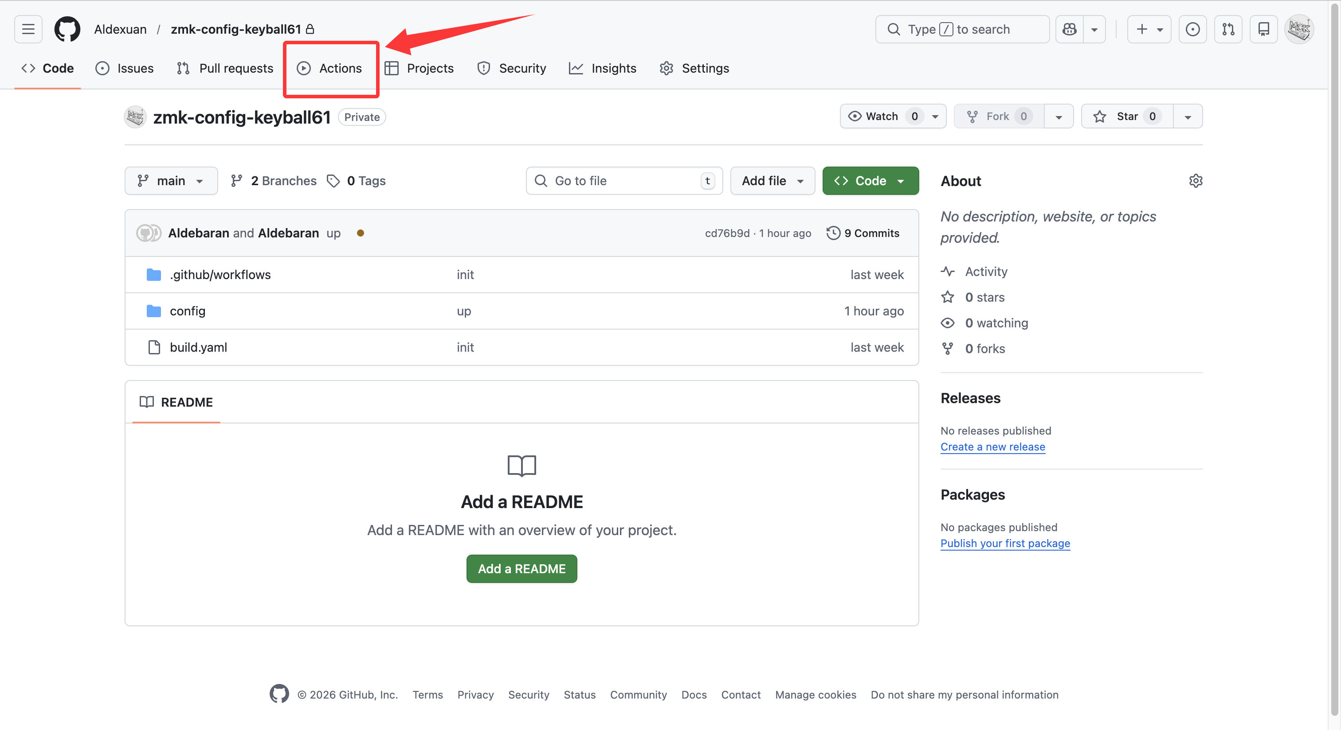Open the user avatar profile menu
Screen dimensions: 1341x730
(1299, 29)
